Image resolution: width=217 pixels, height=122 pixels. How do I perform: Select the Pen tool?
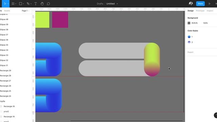point(28,4)
